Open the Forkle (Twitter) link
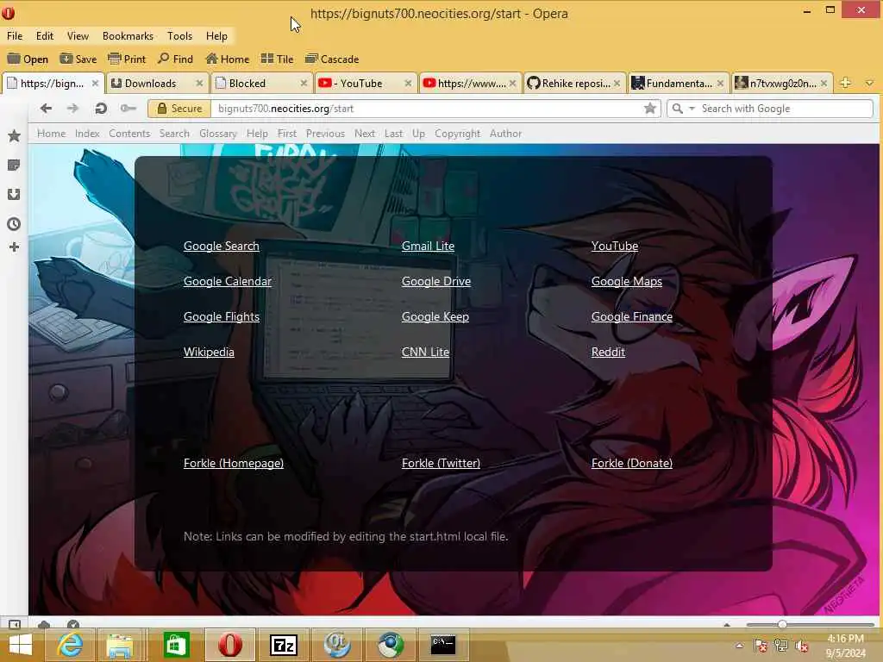This screenshot has width=883, height=662. (441, 463)
